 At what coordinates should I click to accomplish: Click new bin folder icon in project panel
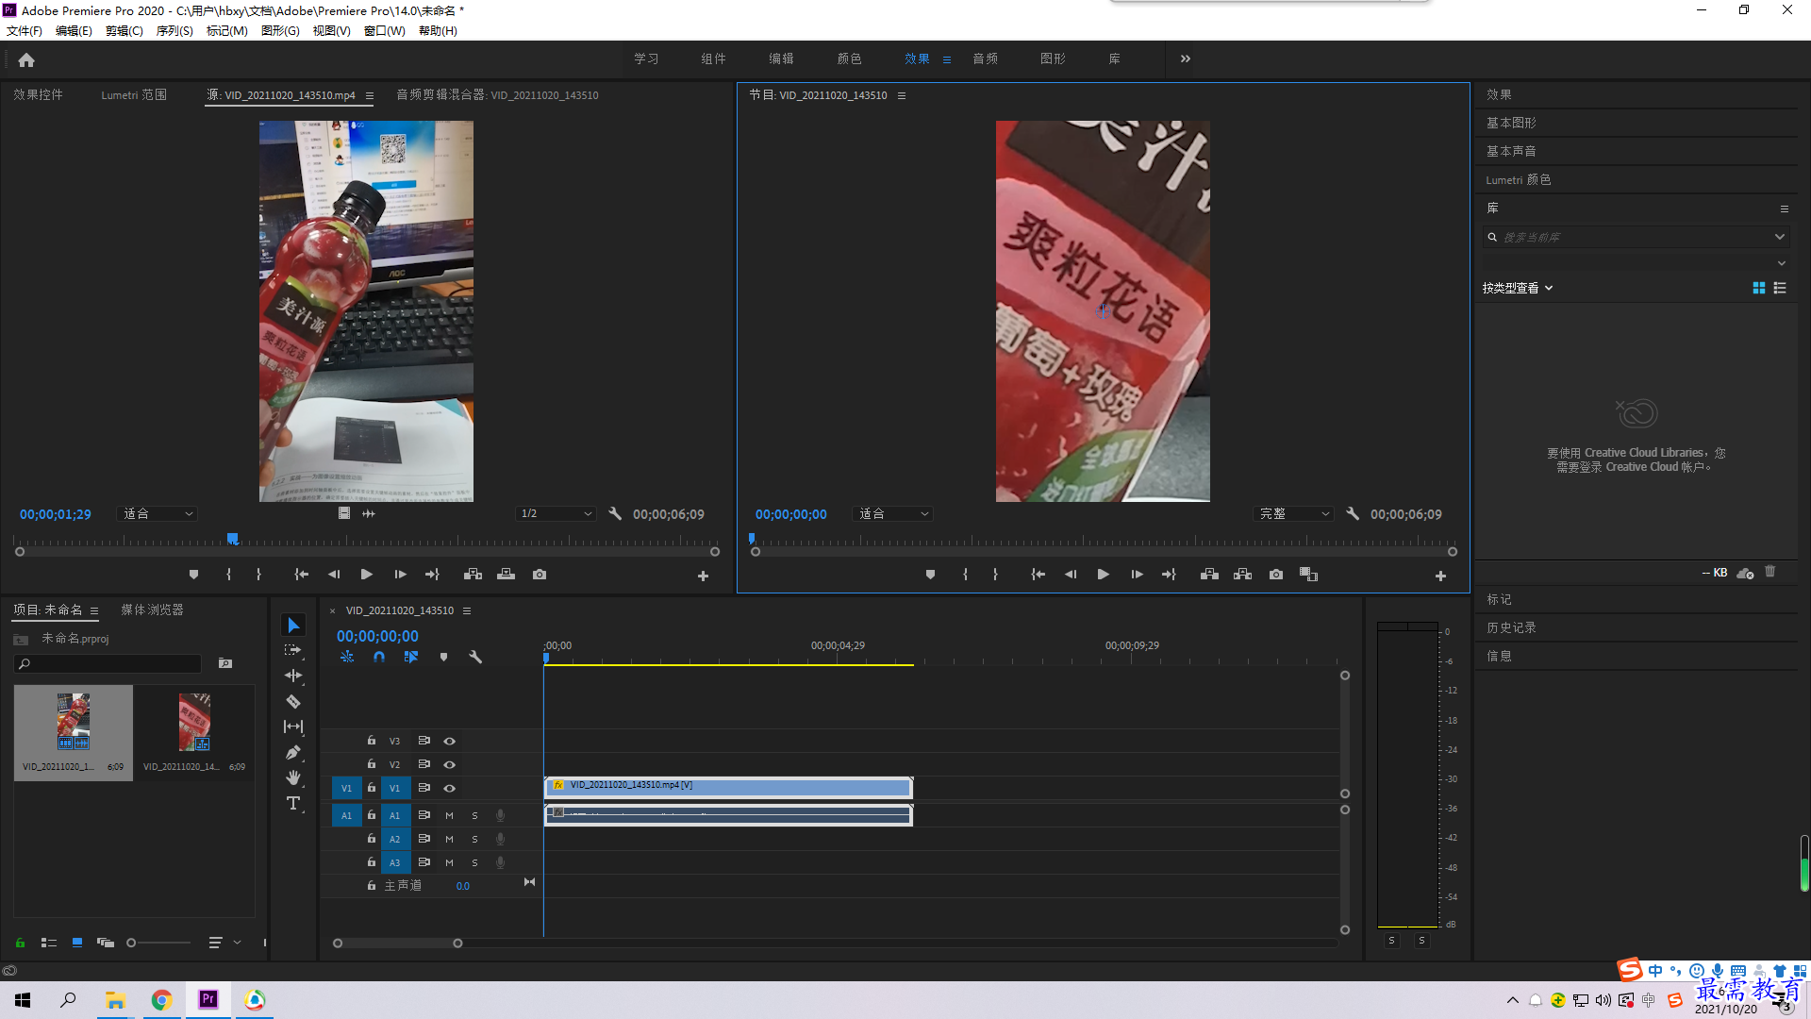point(225,663)
